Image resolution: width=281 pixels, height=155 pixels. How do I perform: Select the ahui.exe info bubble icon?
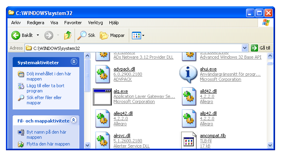[x=188, y=74]
